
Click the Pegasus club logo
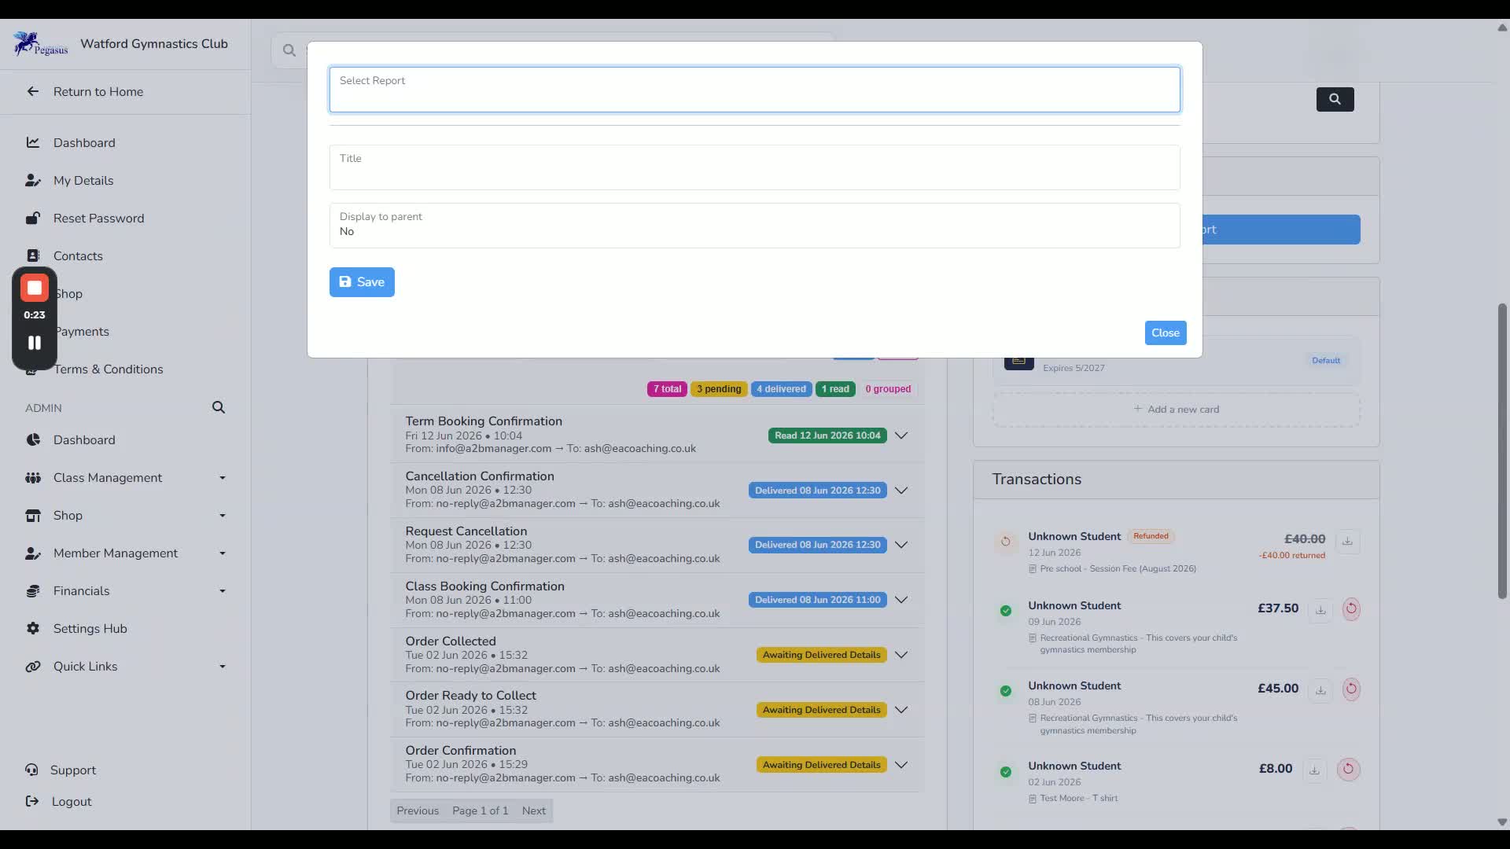41,44
